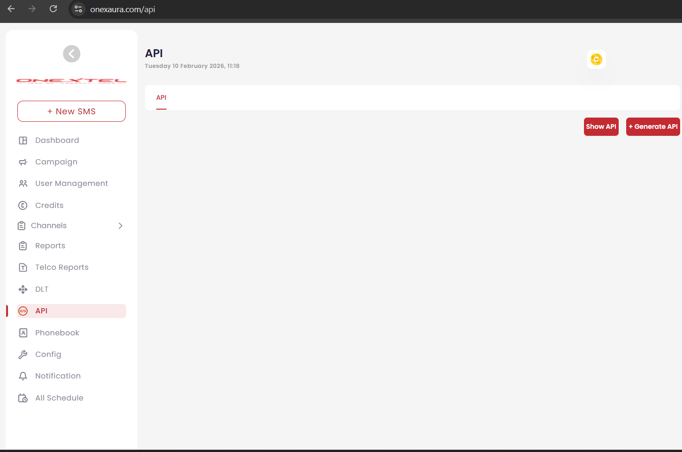Screen dimensions: 682x452
Task: Click the User Management people icon
Action: (x=23, y=184)
